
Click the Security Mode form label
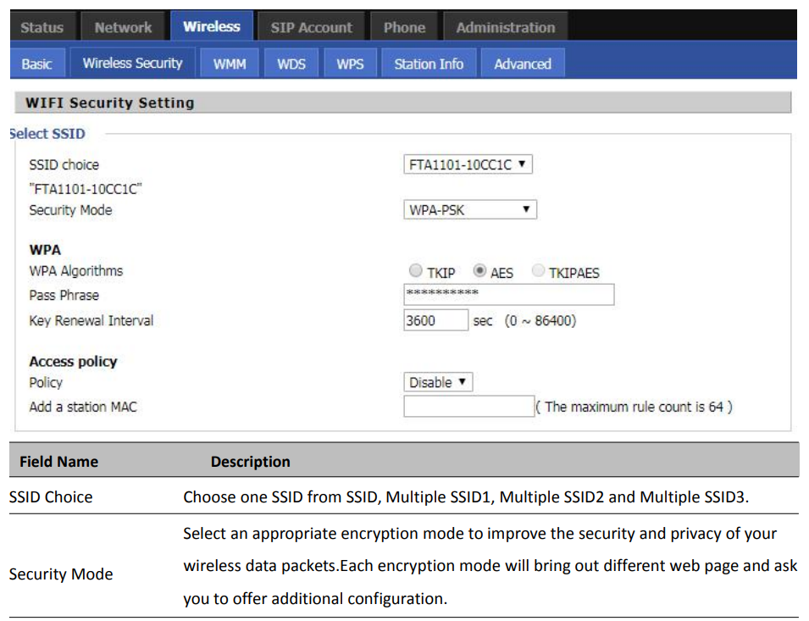click(70, 210)
